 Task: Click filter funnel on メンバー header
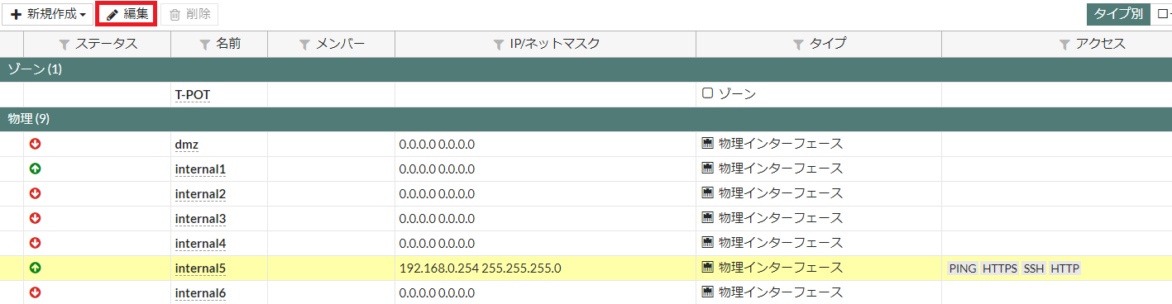[304, 45]
